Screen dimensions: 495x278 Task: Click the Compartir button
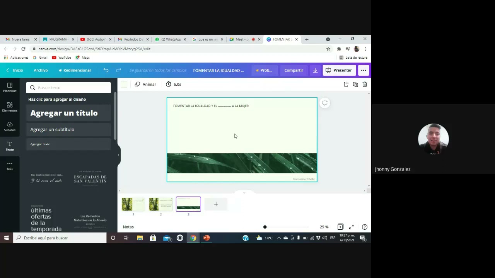pyautogui.click(x=294, y=70)
